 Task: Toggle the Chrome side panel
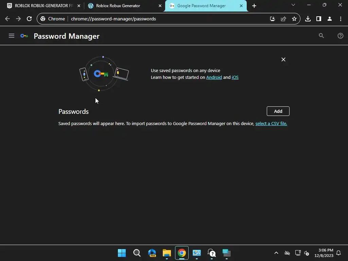(319, 19)
